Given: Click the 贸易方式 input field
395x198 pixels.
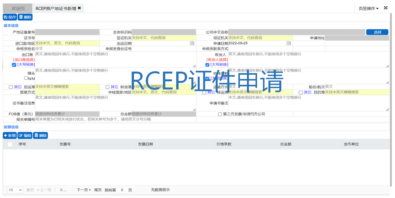Looking at the screenshot, I should (x=67, y=92).
